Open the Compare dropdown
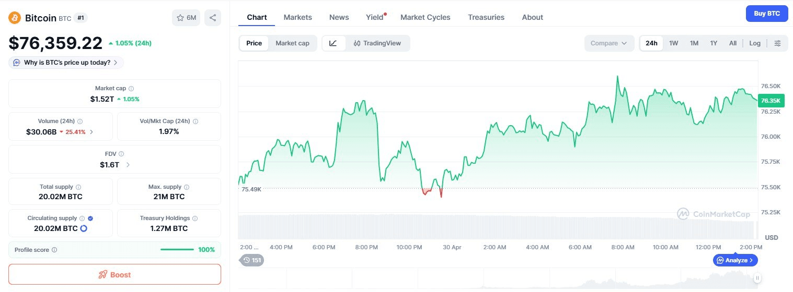The width and height of the screenshot is (793, 292). (609, 43)
